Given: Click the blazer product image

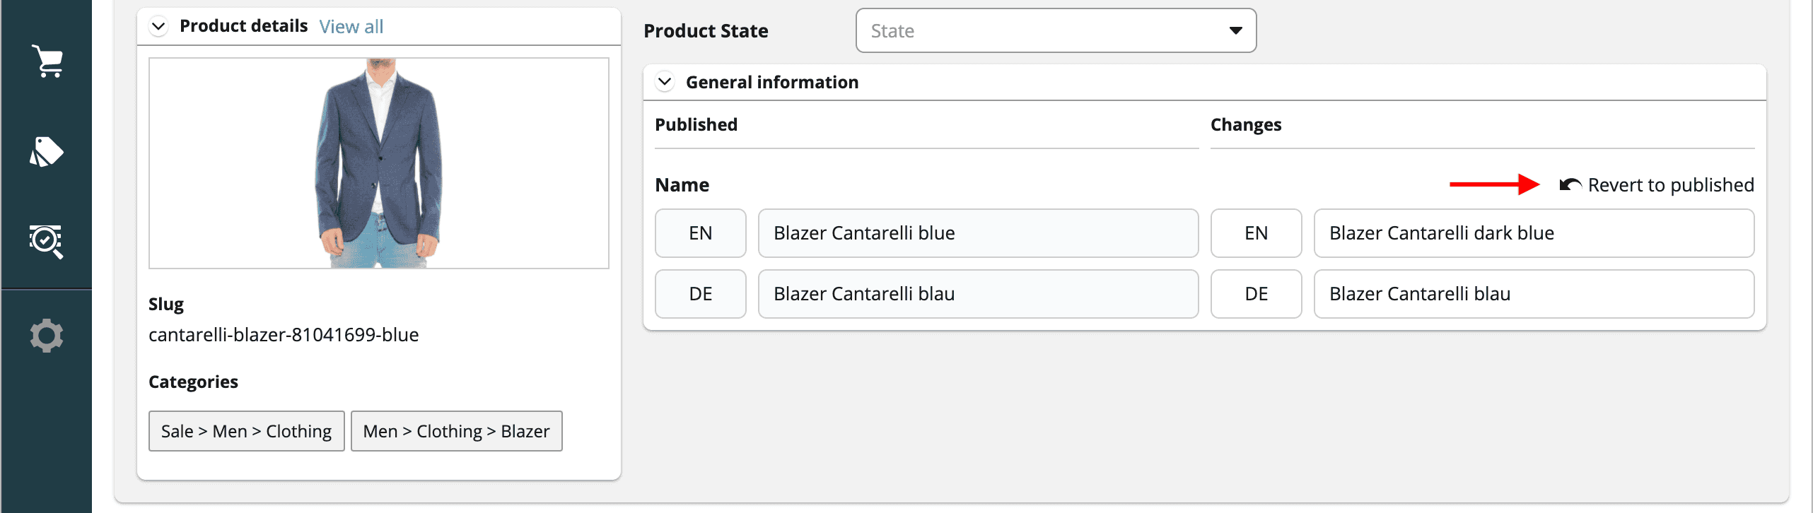Looking at the screenshot, I should [x=379, y=163].
